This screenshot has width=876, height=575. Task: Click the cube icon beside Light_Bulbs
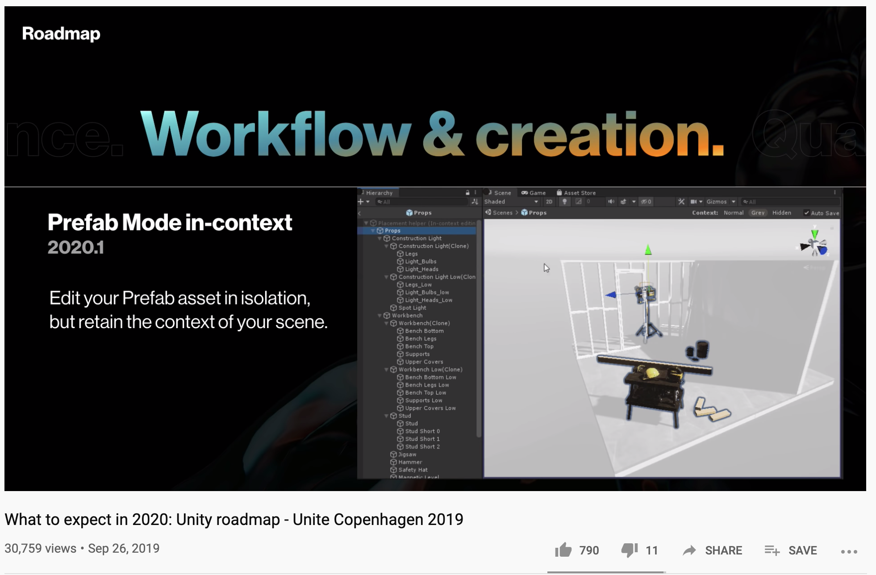pyautogui.click(x=400, y=262)
